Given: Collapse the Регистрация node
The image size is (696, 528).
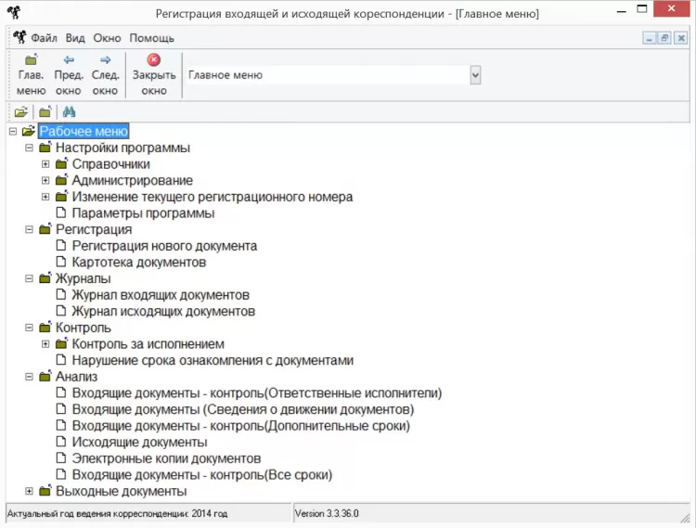Looking at the screenshot, I should [x=30, y=229].
